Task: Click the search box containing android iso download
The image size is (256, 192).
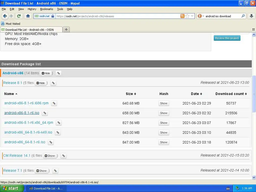Action: point(222,16)
